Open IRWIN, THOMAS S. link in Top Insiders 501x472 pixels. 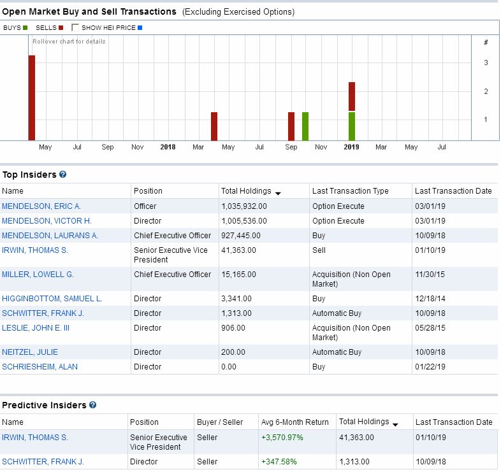[x=35, y=250]
